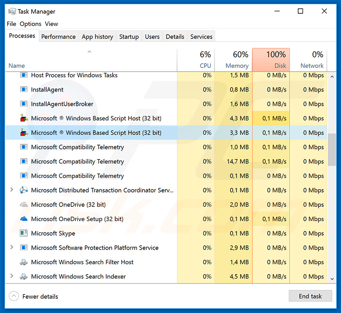The image size is (341, 313).
Task: Sort processes by the Memory column
Action: (x=233, y=60)
